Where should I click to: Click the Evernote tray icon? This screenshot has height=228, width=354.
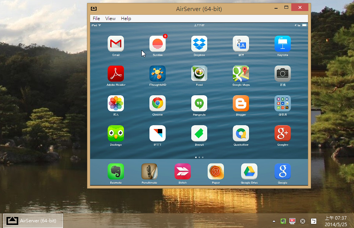[283, 221]
